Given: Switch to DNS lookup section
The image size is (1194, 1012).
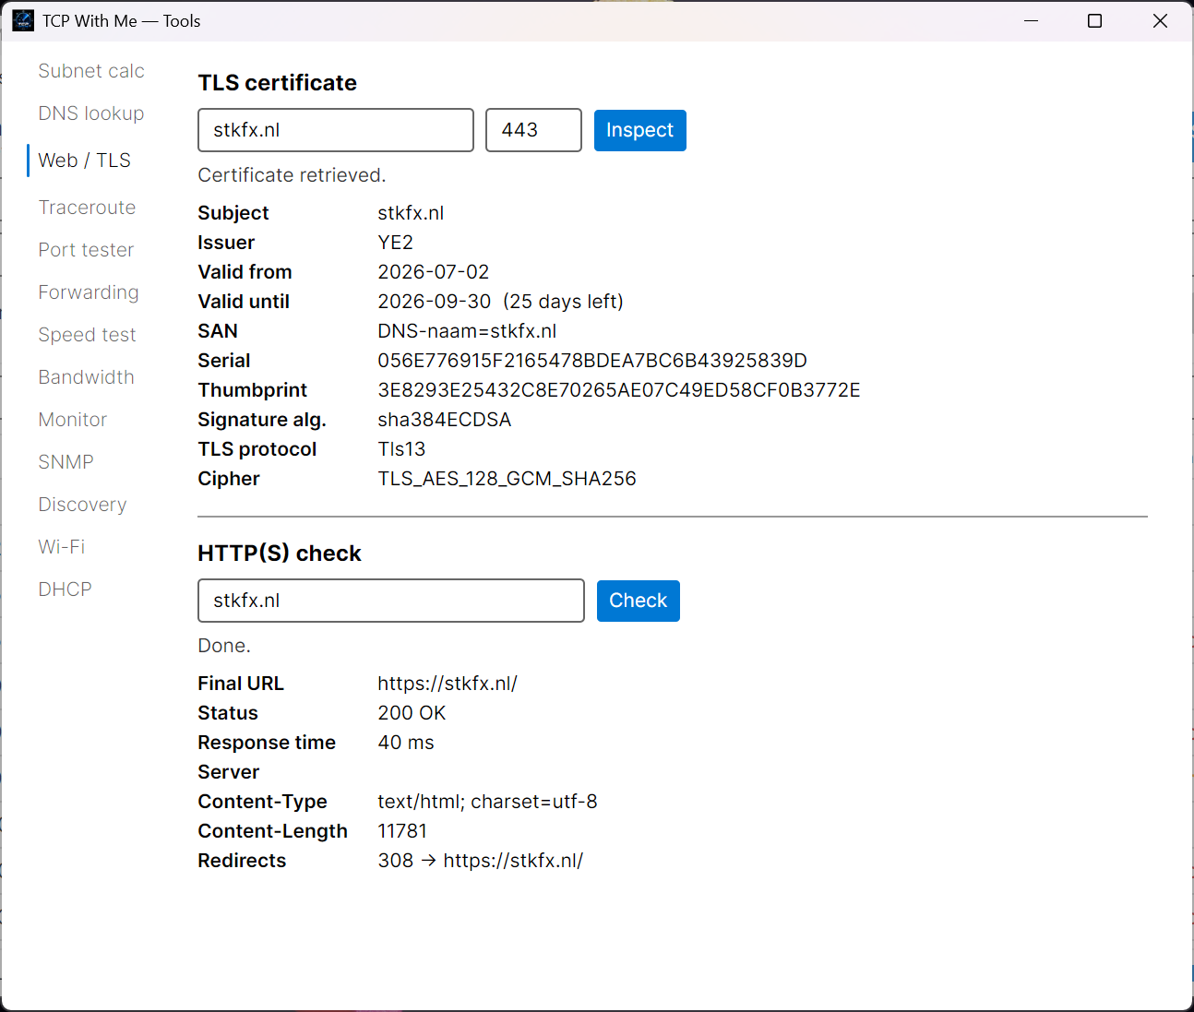Looking at the screenshot, I should click(91, 113).
